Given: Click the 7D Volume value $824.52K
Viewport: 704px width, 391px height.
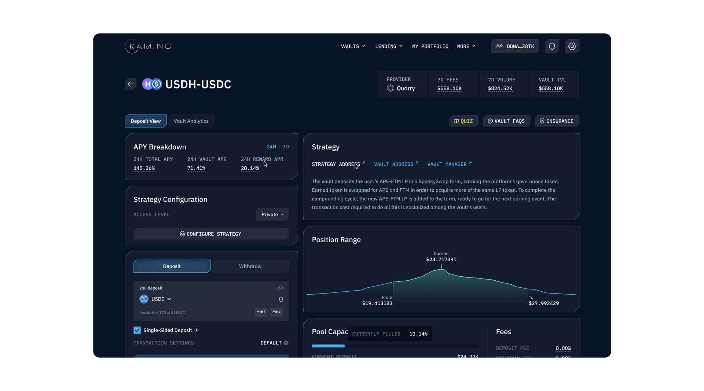Looking at the screenshot, I should point(500,88).
